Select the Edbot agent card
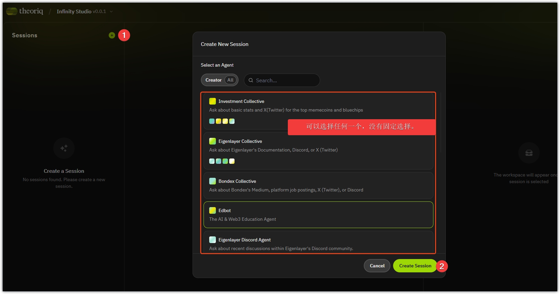This screenshot has width=560, height=294. [x=318, y=215]
